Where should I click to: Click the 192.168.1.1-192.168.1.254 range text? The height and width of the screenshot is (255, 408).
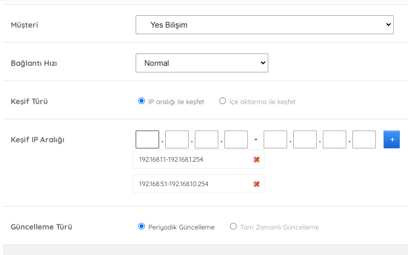click(x=171, y=160)
